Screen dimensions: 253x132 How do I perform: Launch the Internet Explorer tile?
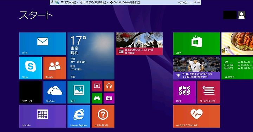pyautogui.click(x=79, y=116)
